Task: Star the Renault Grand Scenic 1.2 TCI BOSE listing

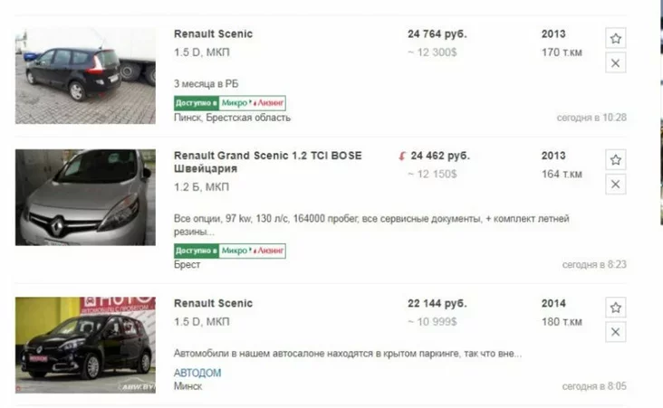Action: point(615,160)
